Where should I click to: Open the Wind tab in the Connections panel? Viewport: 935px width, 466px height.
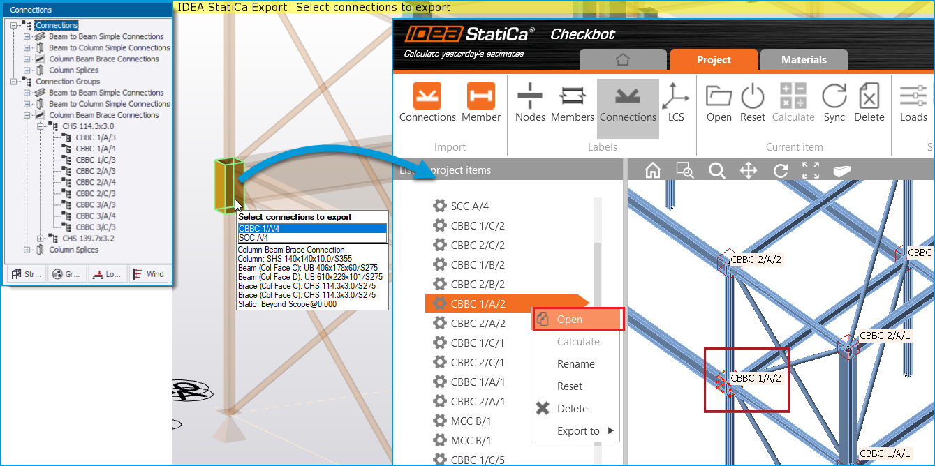click(149, 274)
